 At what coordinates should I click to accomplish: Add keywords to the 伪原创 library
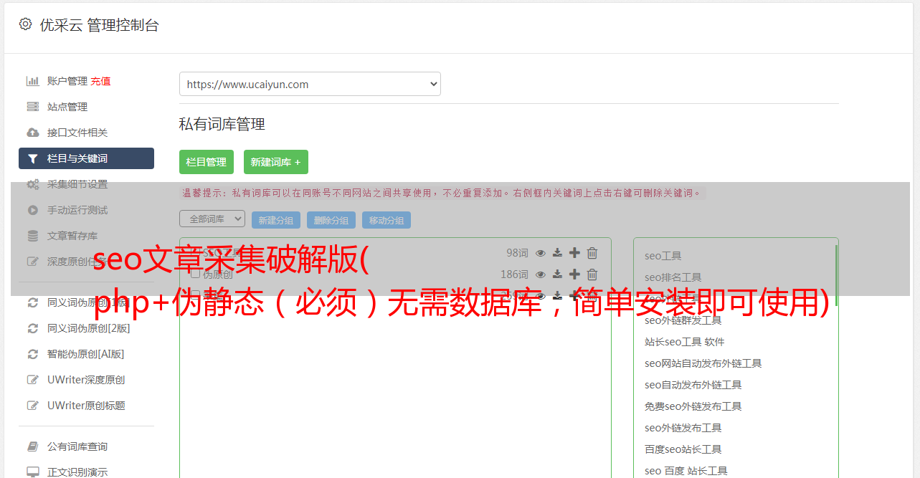574,274
